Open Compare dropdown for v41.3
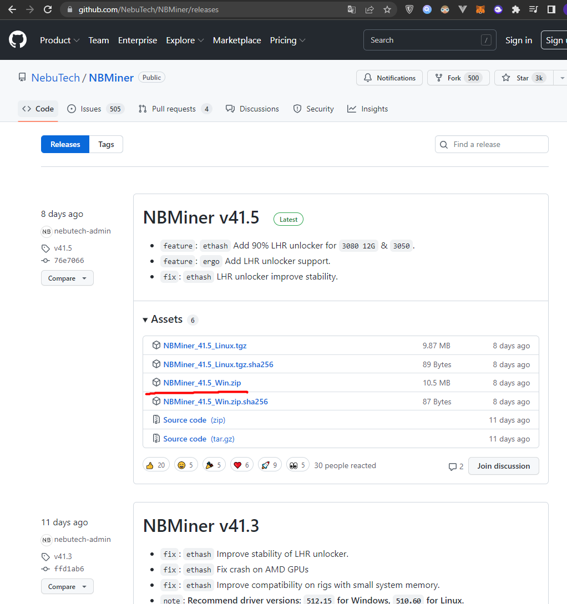This screenshot has width=567, height=604. pos(68,586)
